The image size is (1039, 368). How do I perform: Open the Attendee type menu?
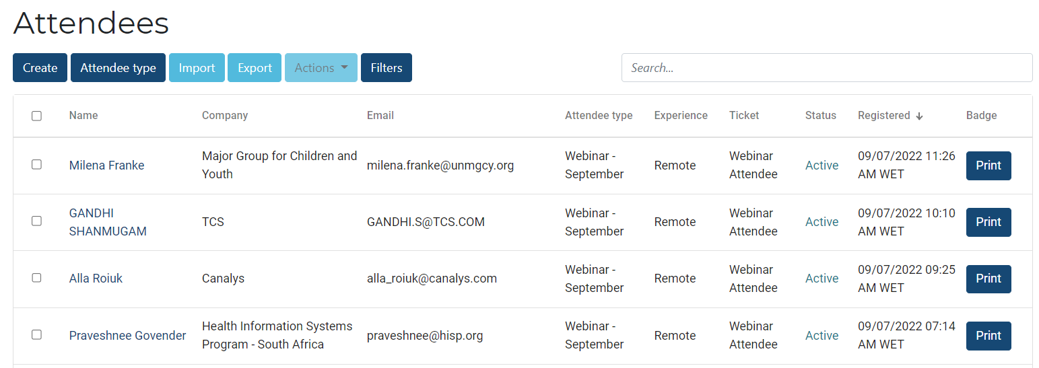coord(118,68)
